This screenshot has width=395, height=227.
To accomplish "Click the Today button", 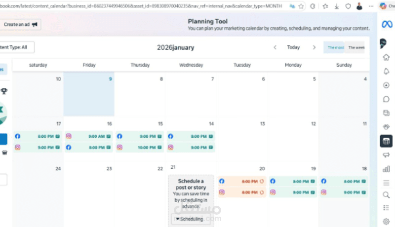I will [x=293, y=47].
